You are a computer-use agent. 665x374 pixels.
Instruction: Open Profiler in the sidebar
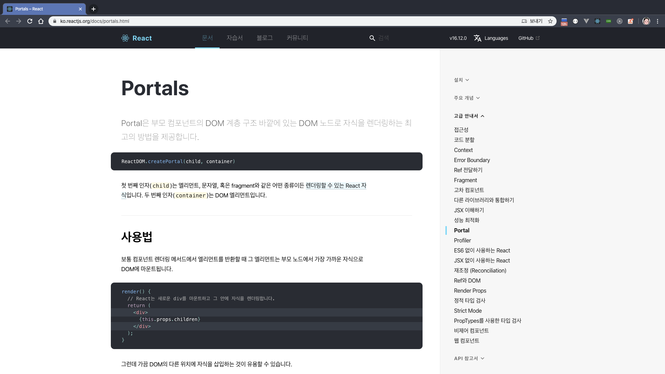click(462, 240)
